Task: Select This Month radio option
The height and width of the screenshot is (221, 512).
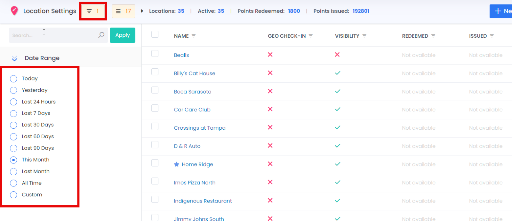Action: point(13,160)
